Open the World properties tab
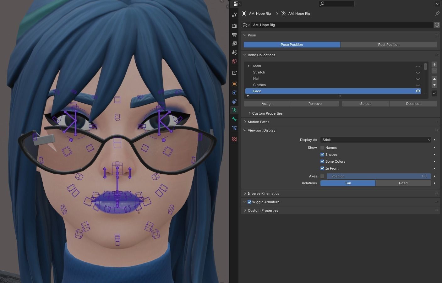Screen dimensions: 442x283 tap(234, 61)
